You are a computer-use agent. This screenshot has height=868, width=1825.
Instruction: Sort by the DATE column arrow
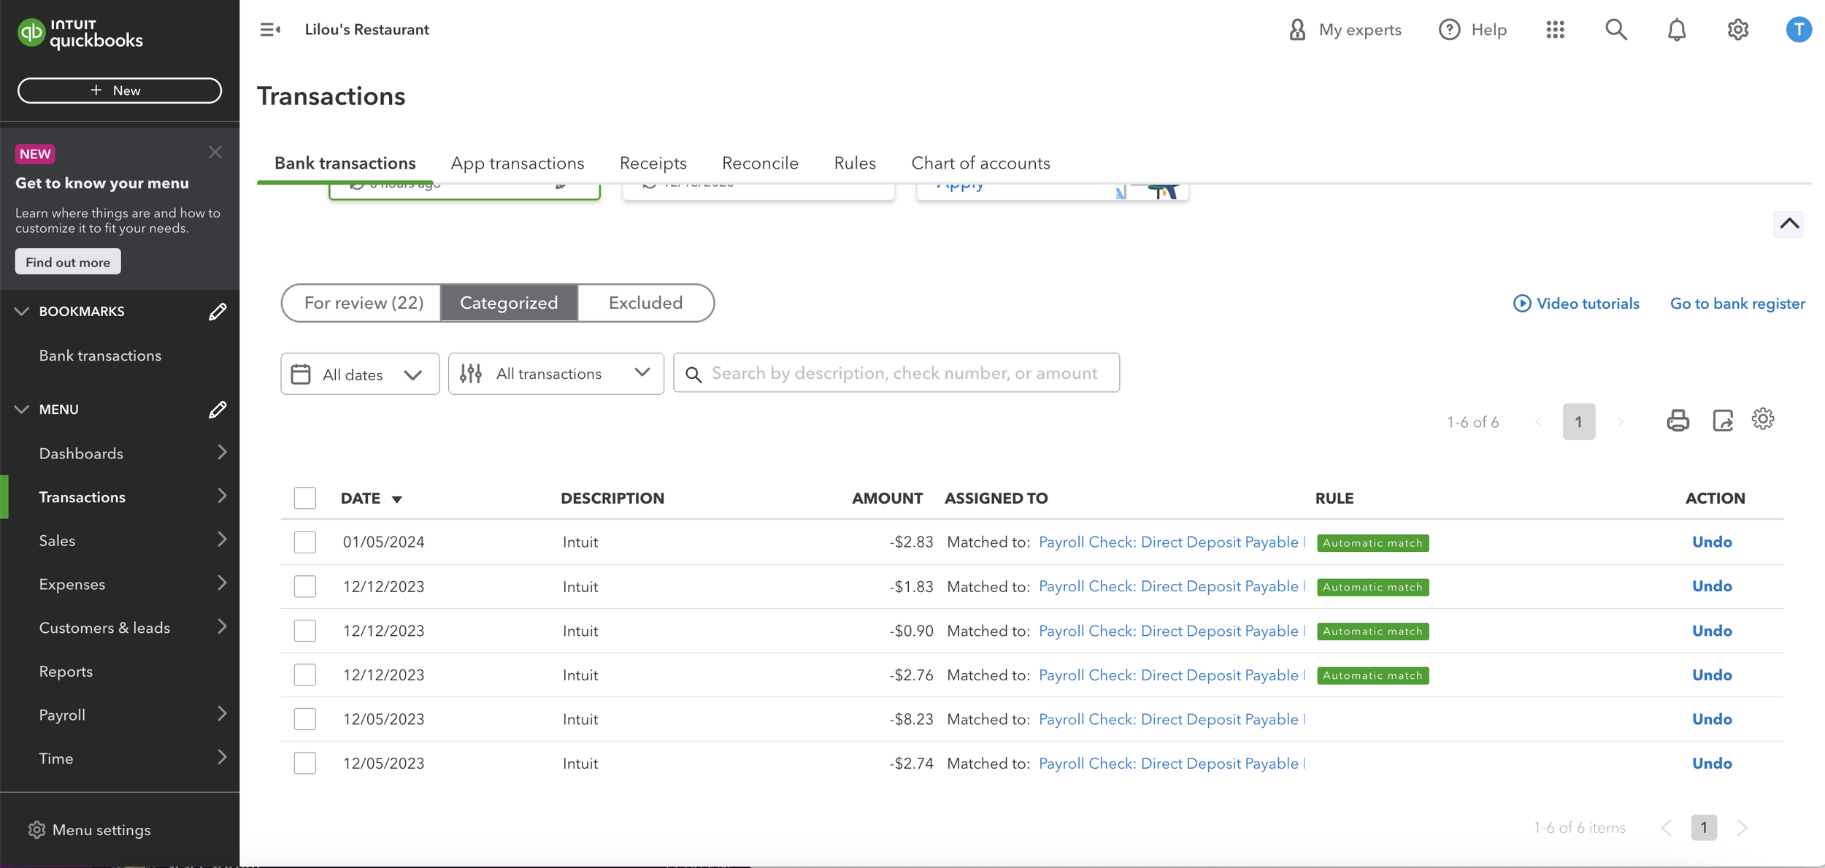(397, 499)
